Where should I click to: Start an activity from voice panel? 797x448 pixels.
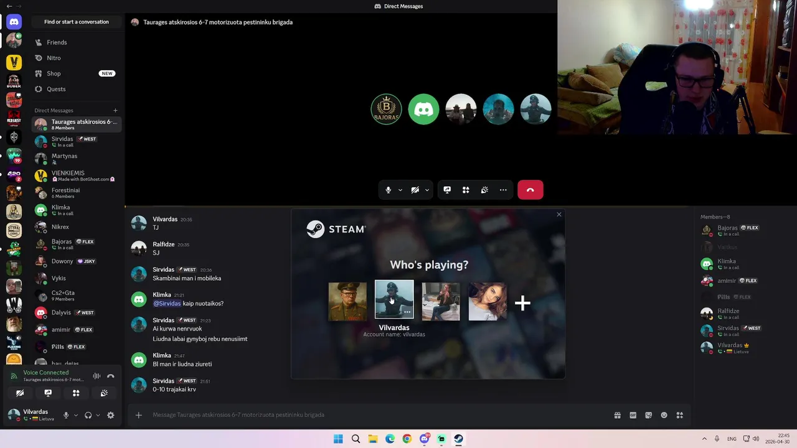(76, 393)
